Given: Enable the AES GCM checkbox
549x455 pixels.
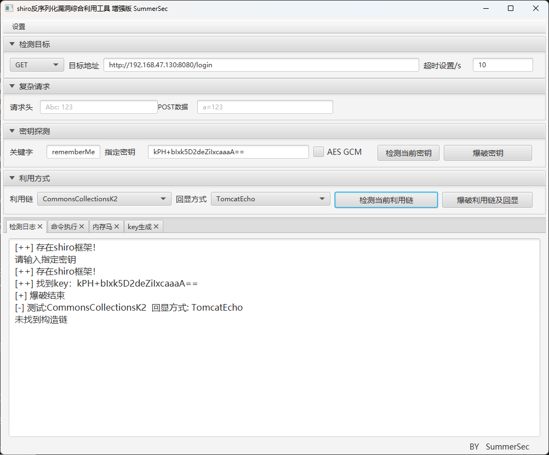Looking at the screenshot, I should click(x=318, y=152).
